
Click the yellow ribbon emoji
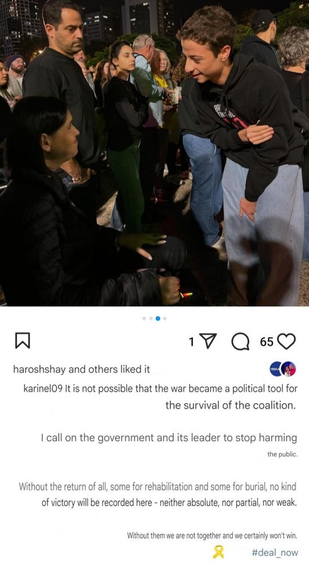pos(218,551)
